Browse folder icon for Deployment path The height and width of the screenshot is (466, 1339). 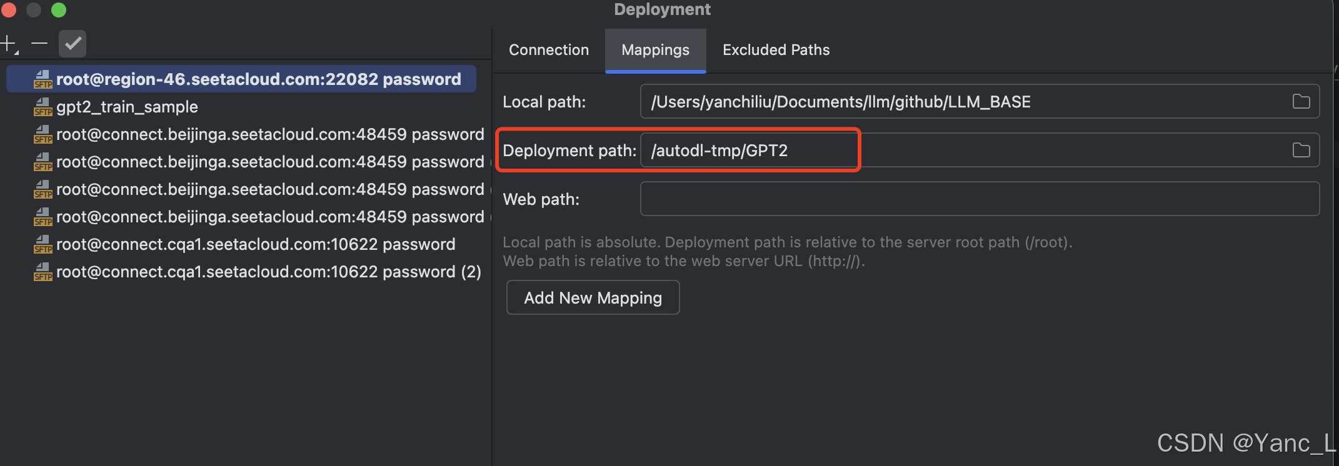[1301, 150]
